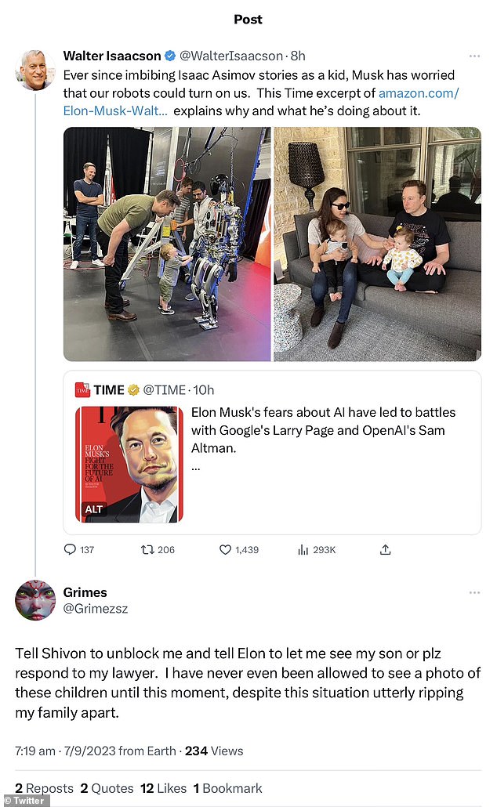Click Grimes's profile avatar
The image size is (497, 807).
click(x=35, y=600)
